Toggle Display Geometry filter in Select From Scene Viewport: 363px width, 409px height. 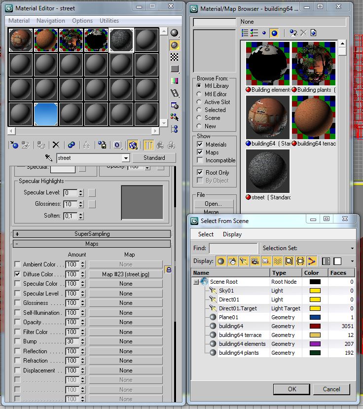pos(220,261)
